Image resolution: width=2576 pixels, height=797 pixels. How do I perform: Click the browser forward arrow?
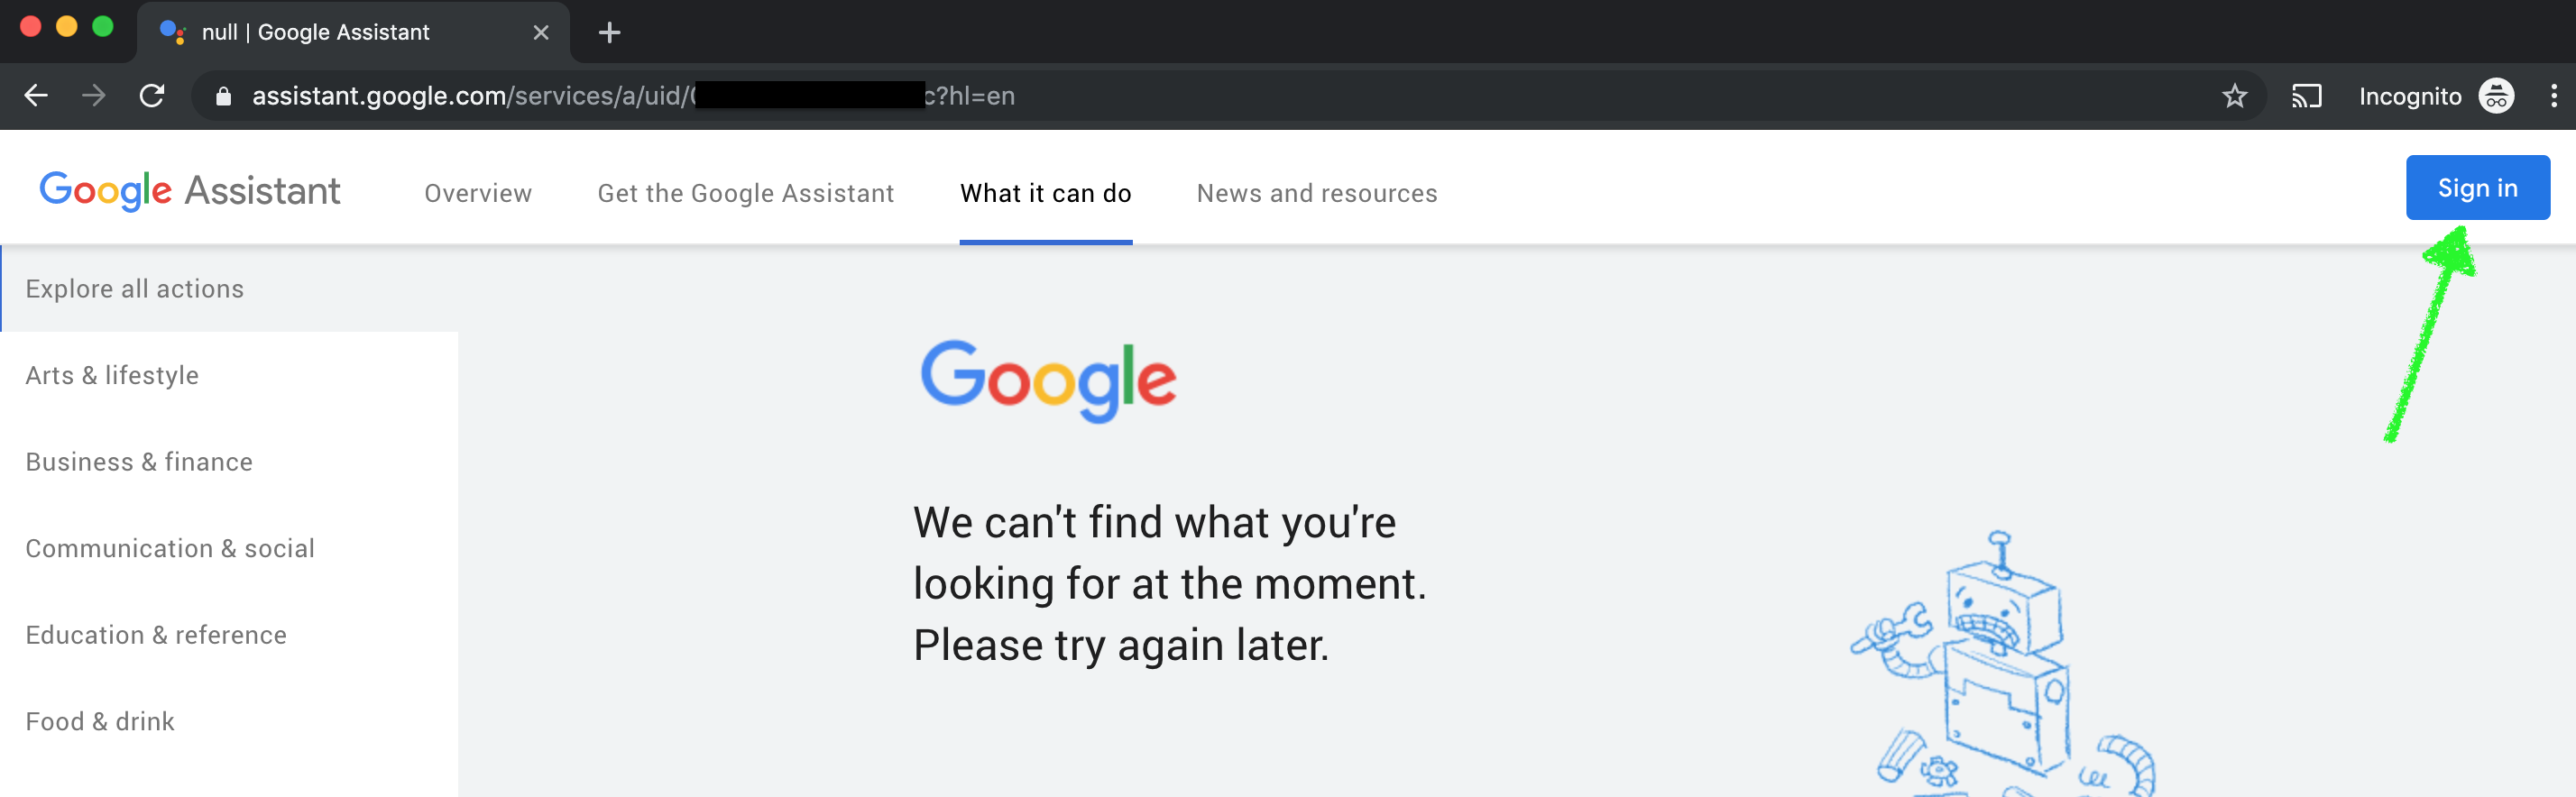click(94, 96)
